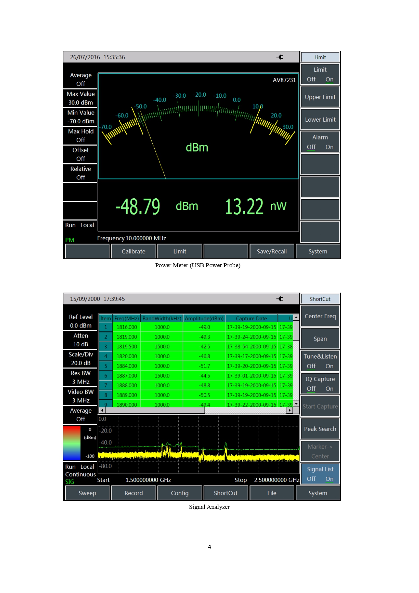Select signal row with frequency 1884.000

196,366
